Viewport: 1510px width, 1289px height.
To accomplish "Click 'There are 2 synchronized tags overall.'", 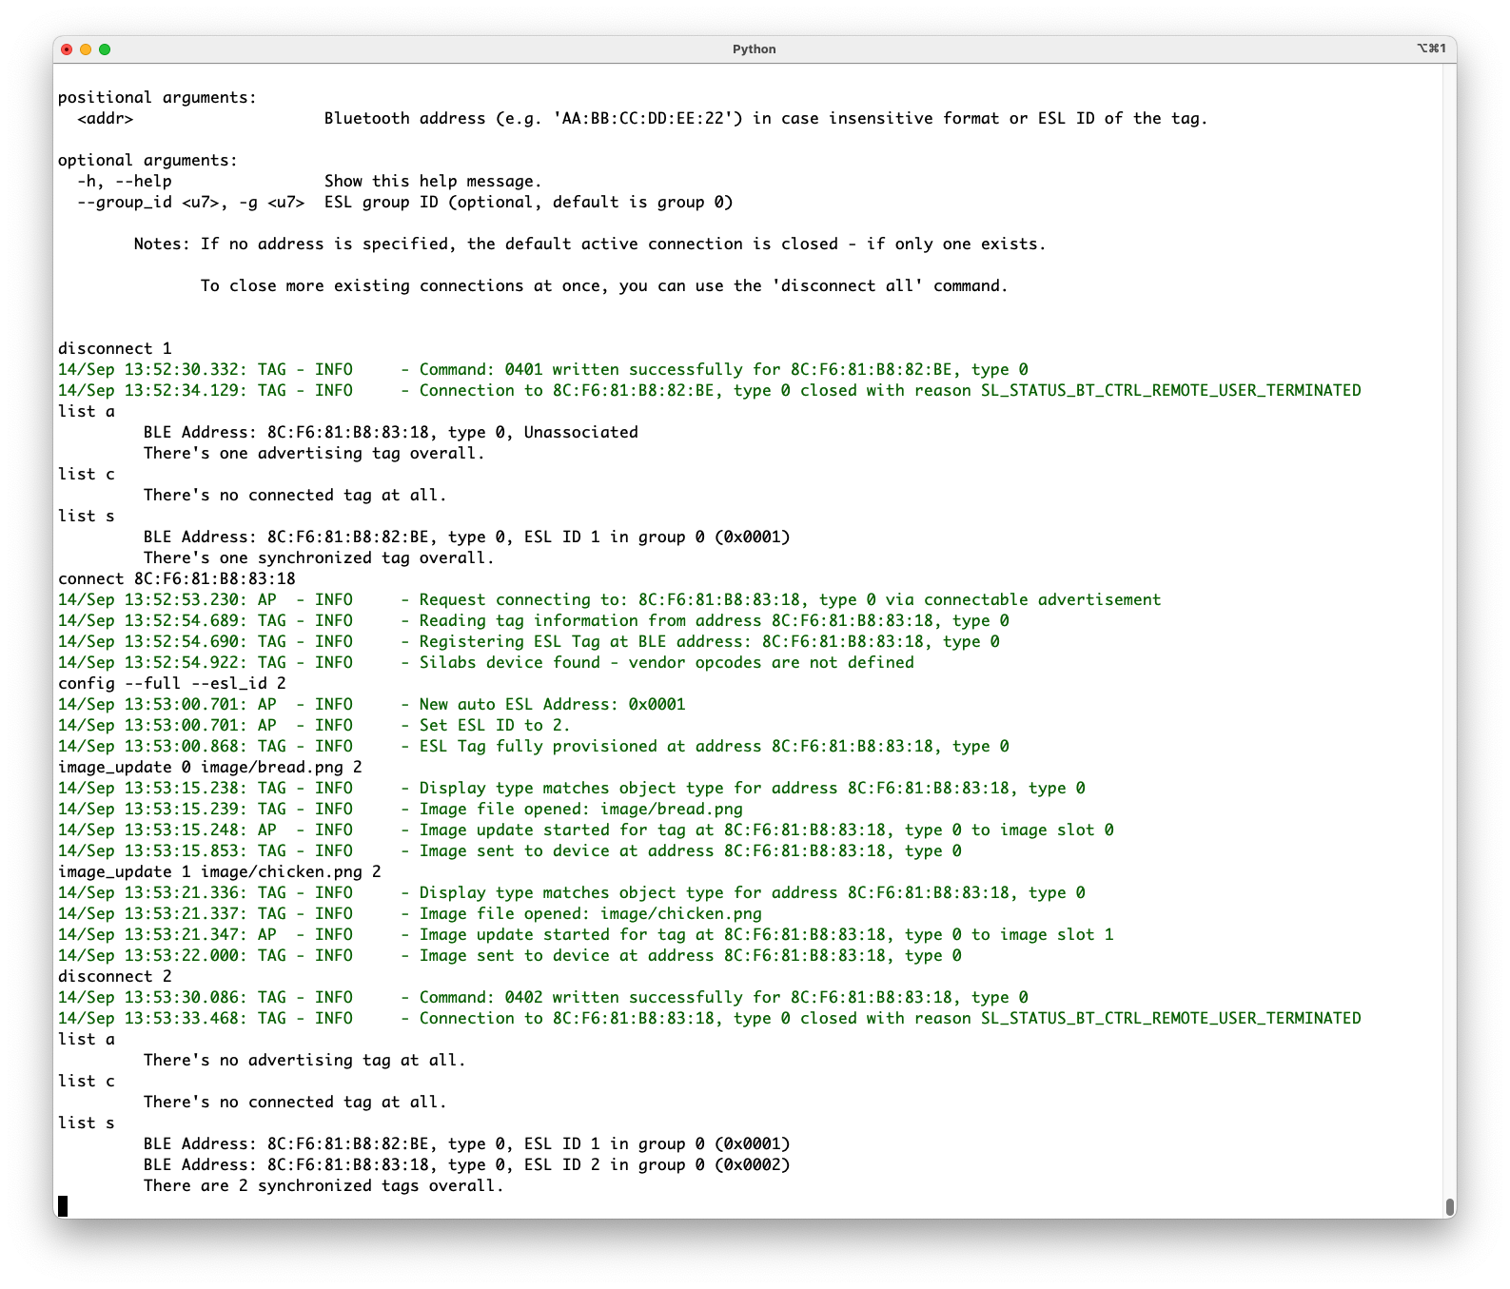I will 324,1185.
